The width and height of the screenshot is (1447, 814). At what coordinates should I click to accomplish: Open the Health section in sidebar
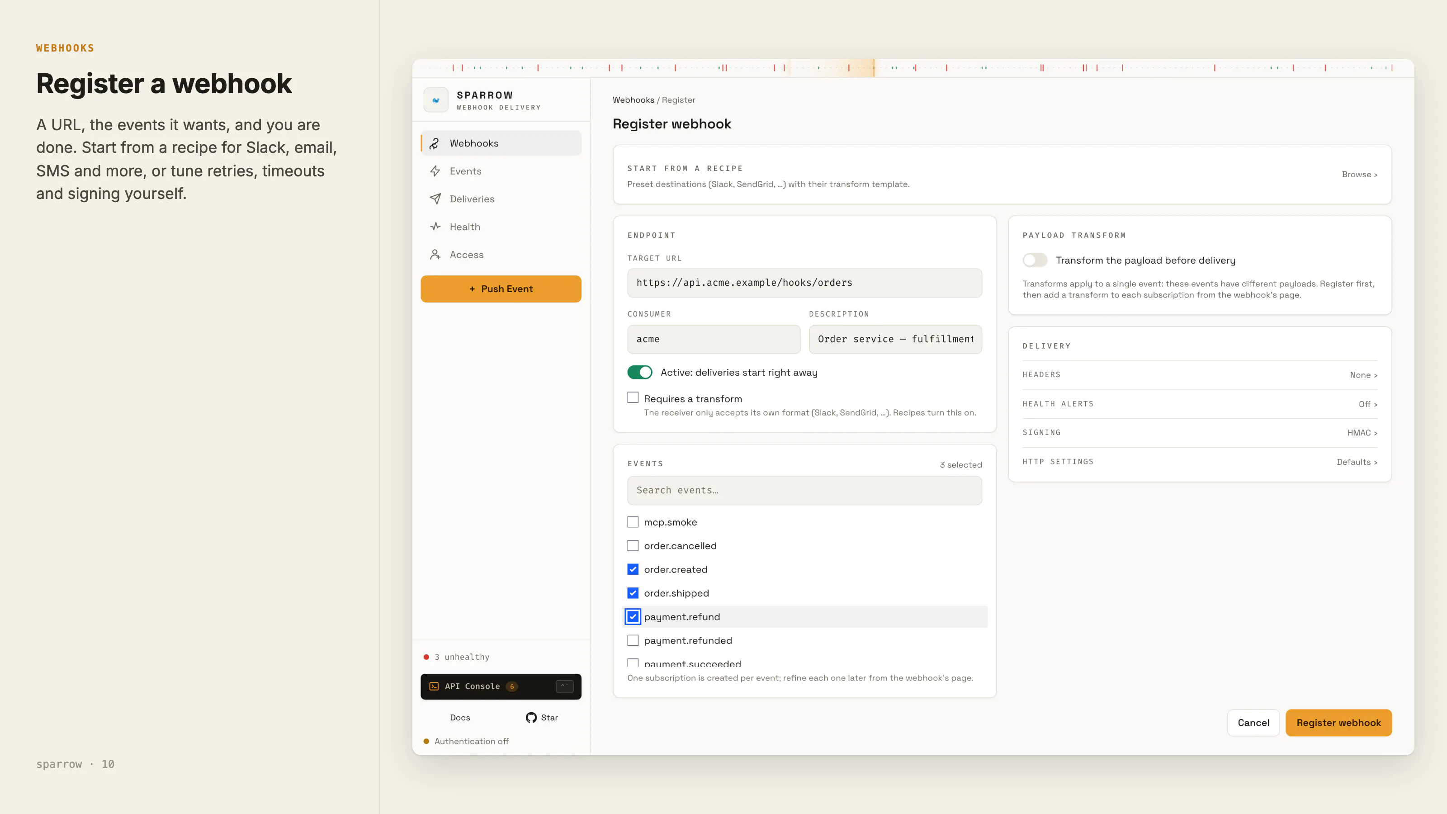tap(501, 227)
